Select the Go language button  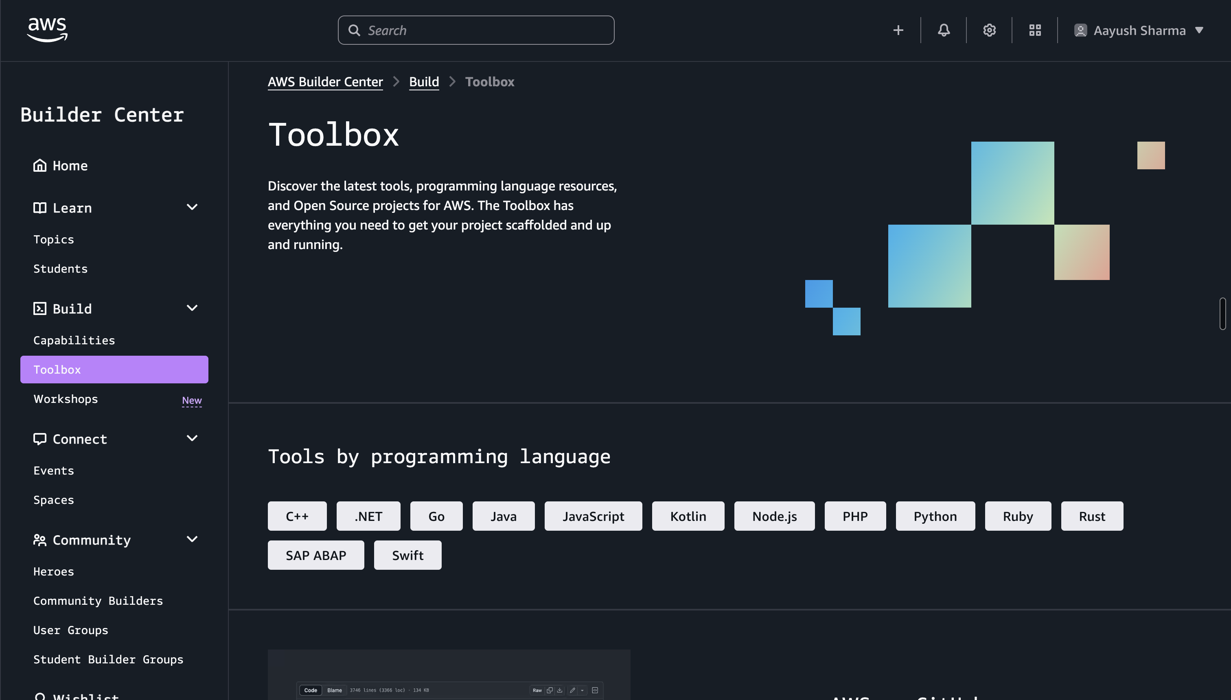point(436,516)
